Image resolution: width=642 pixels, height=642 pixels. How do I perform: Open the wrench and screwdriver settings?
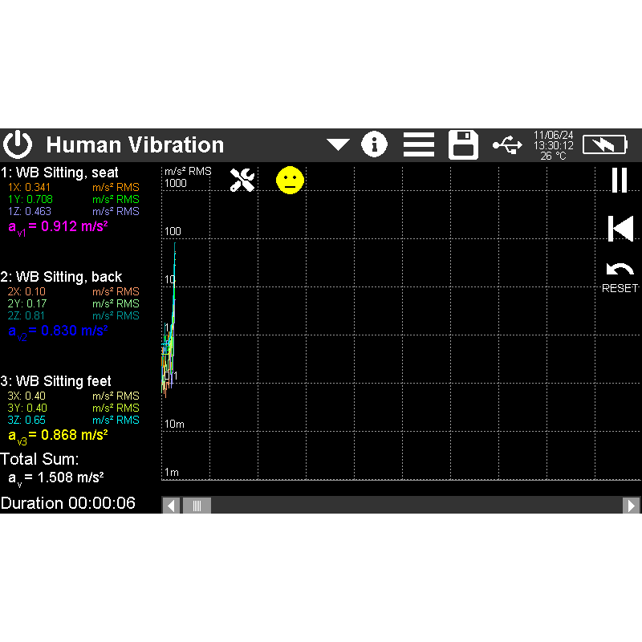[242, 180]
